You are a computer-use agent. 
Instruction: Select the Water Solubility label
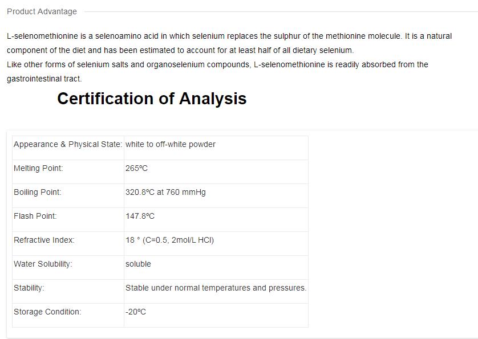tap(43, 264)
